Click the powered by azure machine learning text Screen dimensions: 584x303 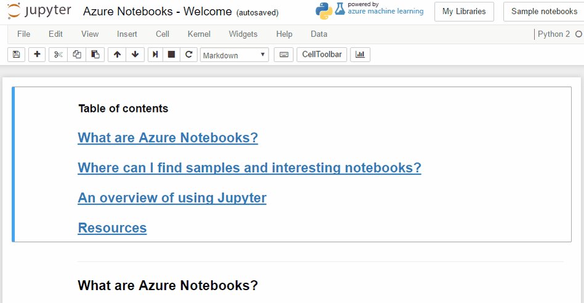(x=386, y=8)
